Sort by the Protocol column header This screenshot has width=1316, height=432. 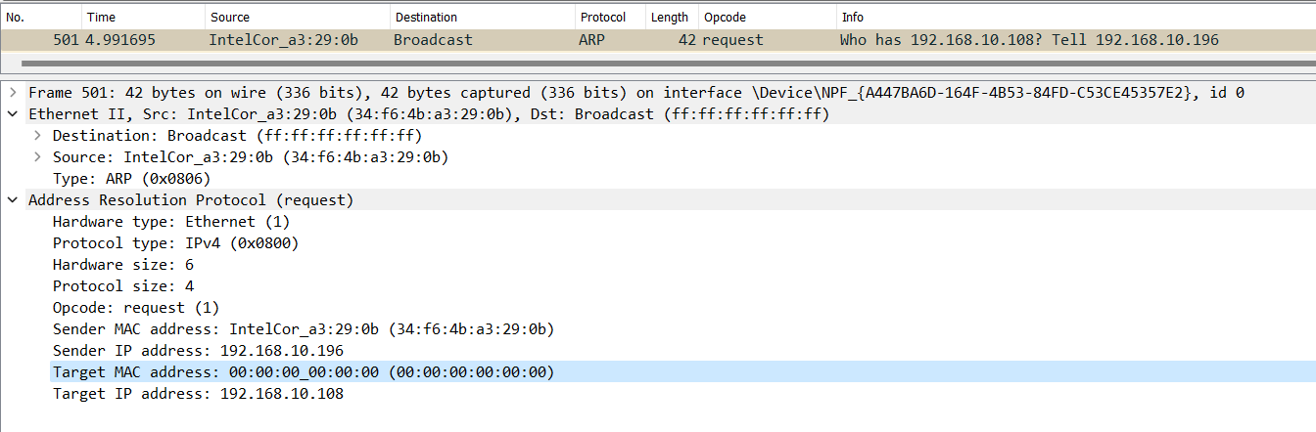click(610, 17)
